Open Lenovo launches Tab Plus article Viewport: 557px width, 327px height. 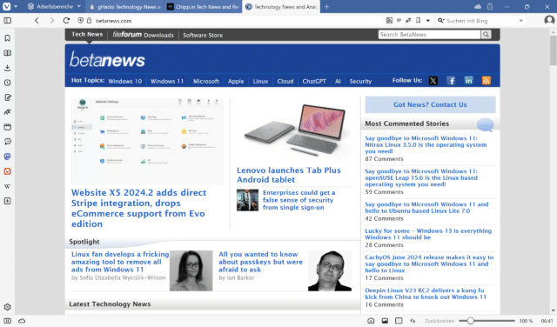289,175
